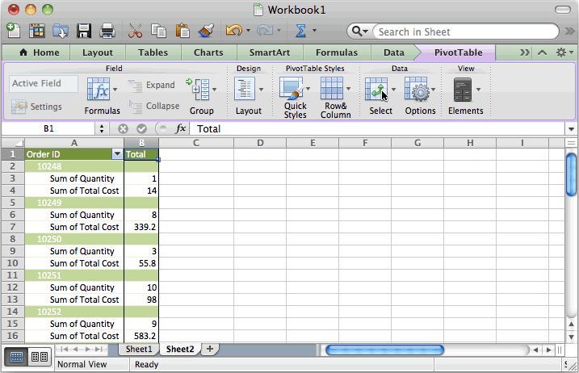Image resolution: width=579 pixels, height=373 pixels.
Task: Activate the Format Painter brush
Action: (206, 31)
